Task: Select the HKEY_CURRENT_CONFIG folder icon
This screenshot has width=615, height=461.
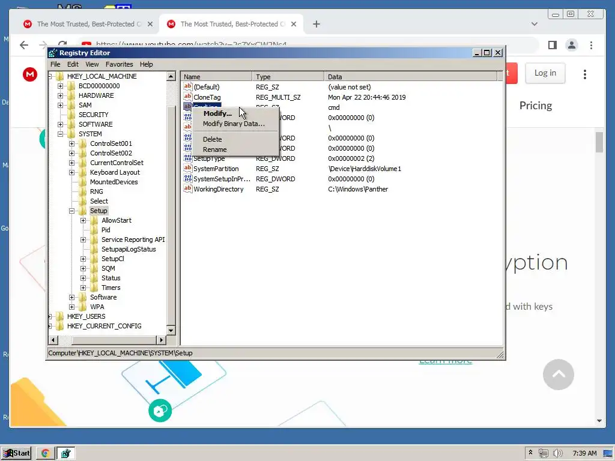Action: 59,326
